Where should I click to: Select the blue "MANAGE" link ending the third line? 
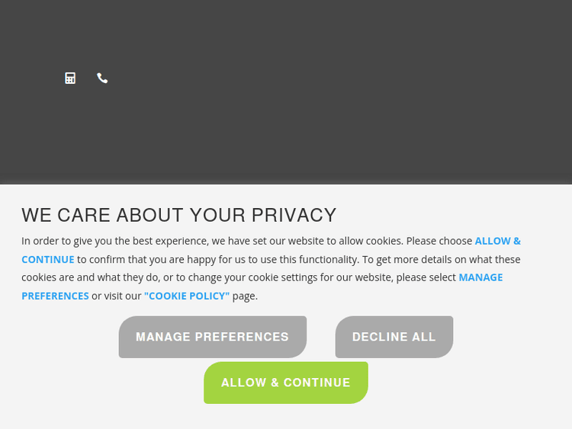[x=480, y=277]
